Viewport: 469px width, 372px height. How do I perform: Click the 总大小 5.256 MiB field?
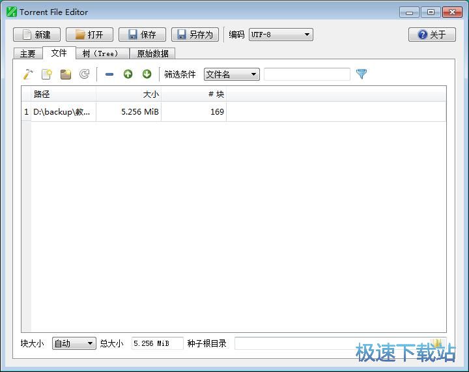pos(158,343)
